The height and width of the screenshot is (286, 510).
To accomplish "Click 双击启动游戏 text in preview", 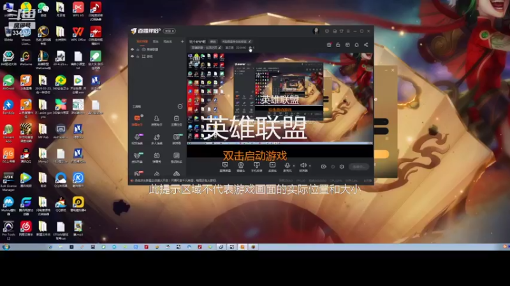I will [255, 156].
